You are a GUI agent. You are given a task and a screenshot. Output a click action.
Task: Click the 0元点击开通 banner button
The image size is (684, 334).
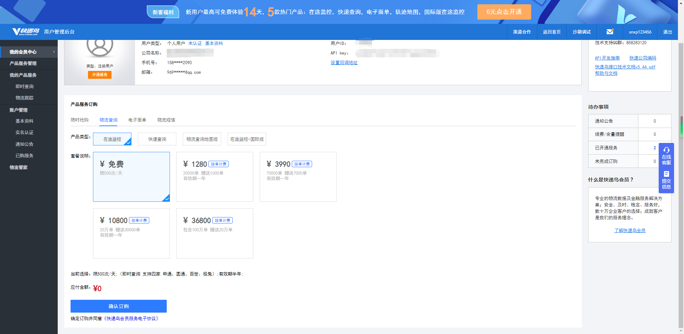tap(504, 12)
